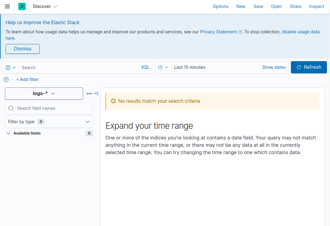330x226 pixels.
Task: Click Save in top navigation
Action: pyautogui.click(x=258, y=6)
